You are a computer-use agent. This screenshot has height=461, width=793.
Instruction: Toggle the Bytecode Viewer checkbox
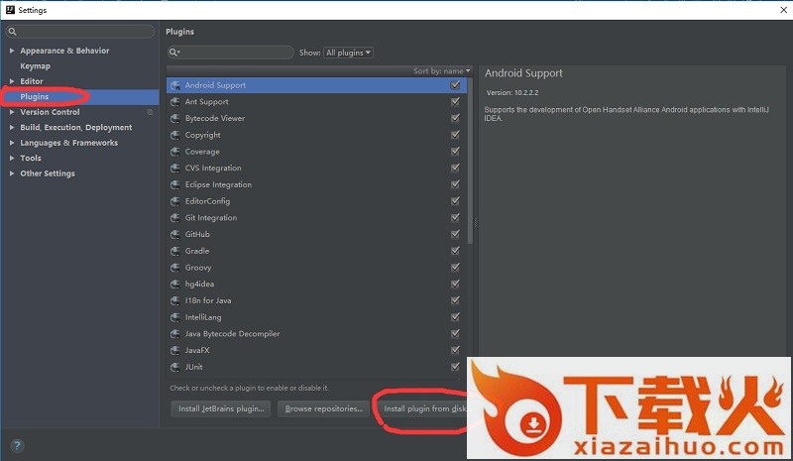[x=455, y=118]
